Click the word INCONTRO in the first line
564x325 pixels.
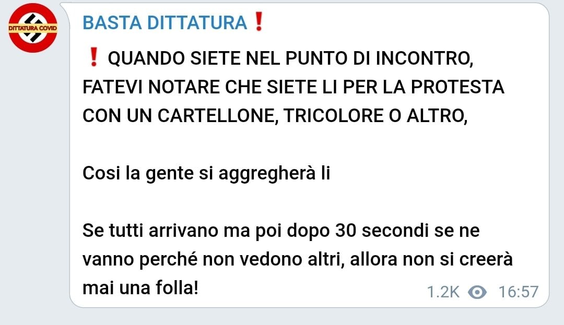[425, 58]
